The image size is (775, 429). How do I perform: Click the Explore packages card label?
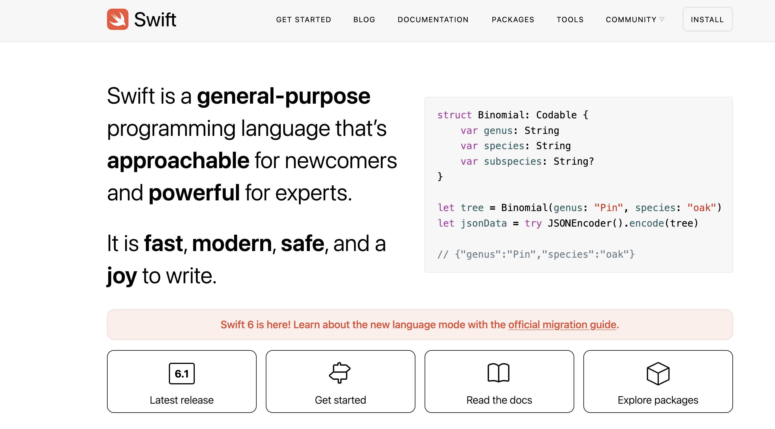pyautogui.click(x=658, y=400)
